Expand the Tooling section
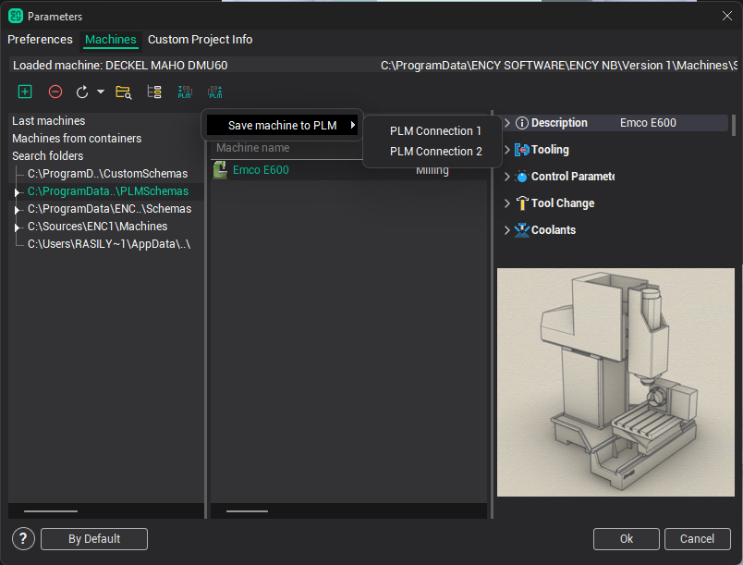 coord(506,150)
